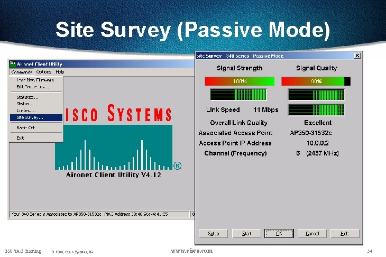Click the Cisco Systems bridge logo
This screenshot has height=257, width=386.
(x=114, y=147)
